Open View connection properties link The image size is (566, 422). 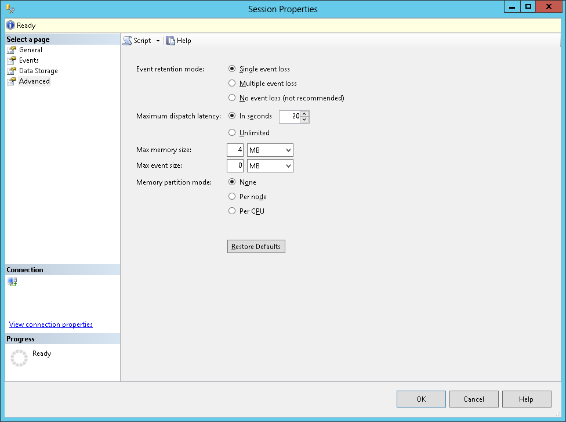(x=51, y=324)
